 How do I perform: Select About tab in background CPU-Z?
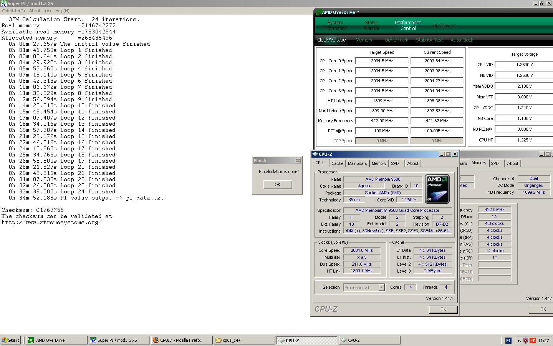(x=513, y=163)
